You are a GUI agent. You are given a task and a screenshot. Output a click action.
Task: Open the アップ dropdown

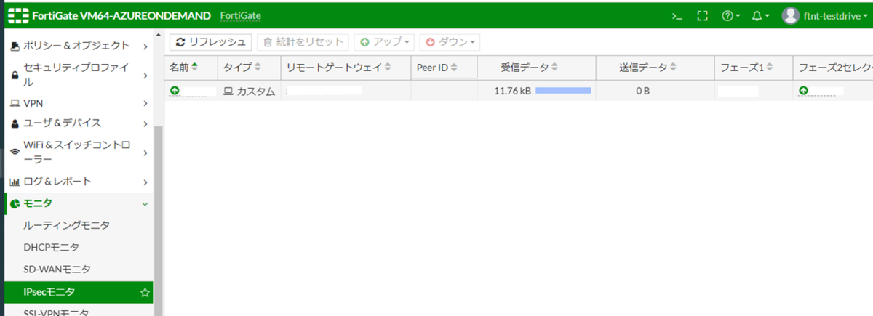tap(385, 42)
